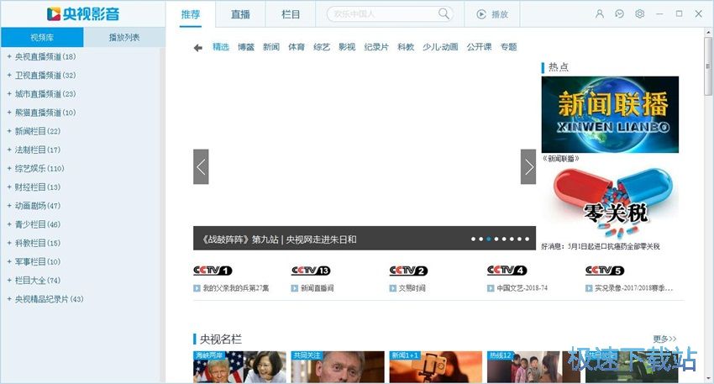Select the 体育 category

[x=296, y=47]
